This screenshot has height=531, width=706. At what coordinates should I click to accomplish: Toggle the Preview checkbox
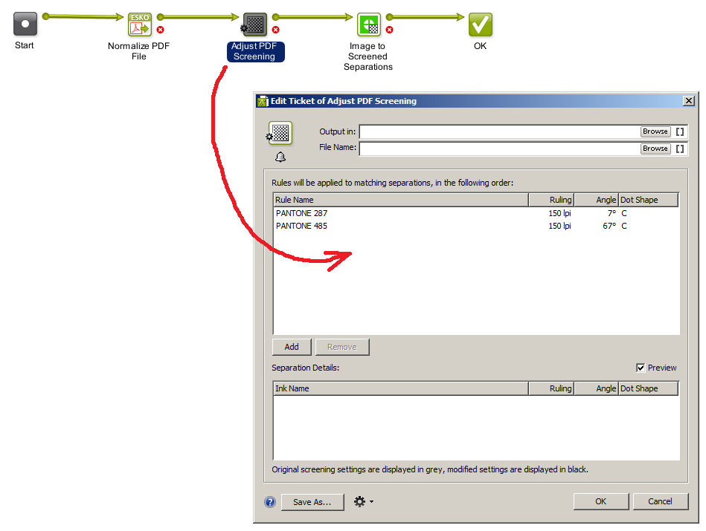click(641, 368)
